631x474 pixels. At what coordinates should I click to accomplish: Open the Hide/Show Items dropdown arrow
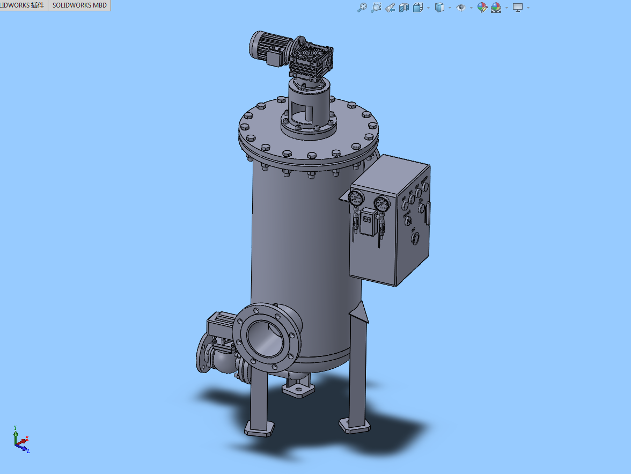coord(471,8)
